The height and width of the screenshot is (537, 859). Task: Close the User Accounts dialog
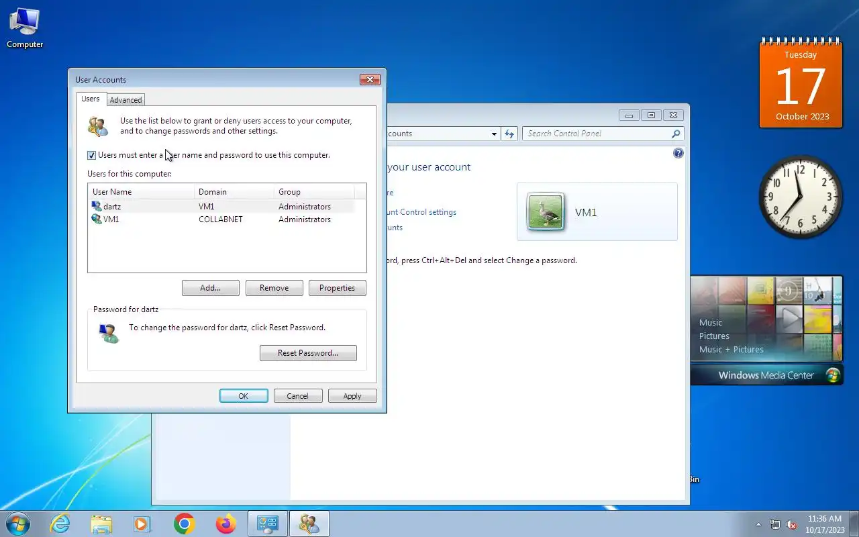coord(370,79)
